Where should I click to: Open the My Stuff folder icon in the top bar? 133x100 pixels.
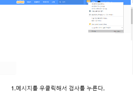pyautogui.click(x=93, y=2)
